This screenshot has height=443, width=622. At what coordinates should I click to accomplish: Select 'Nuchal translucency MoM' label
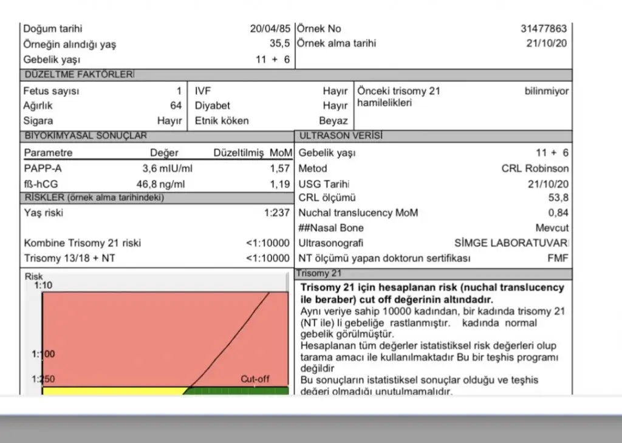[x=358, y=213]
